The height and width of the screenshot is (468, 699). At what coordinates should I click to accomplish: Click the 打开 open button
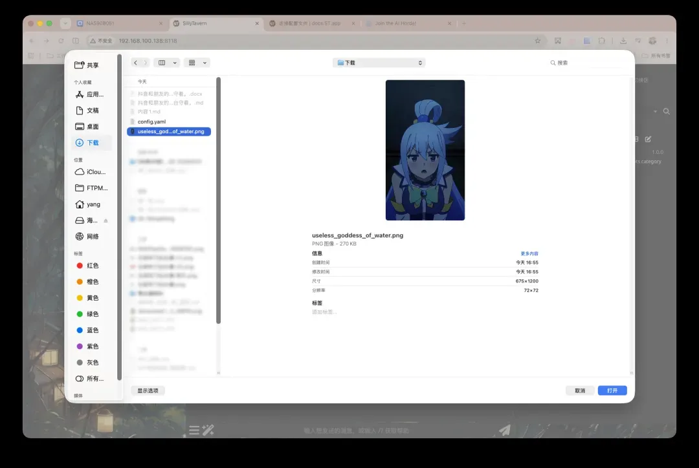pos(612,390)
